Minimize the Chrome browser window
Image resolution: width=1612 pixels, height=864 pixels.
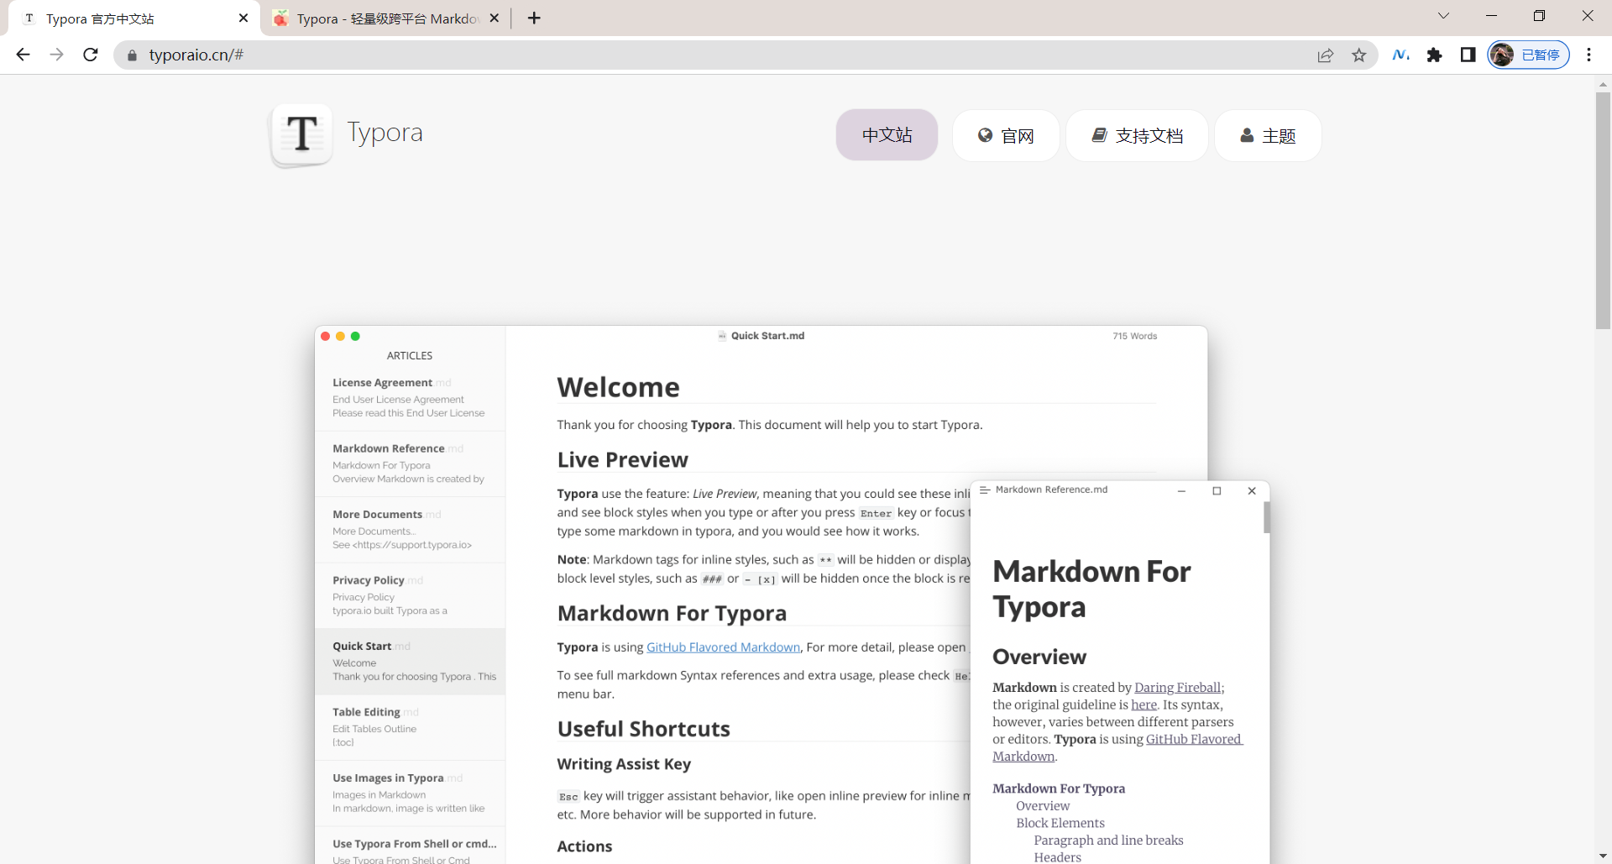[x=1491, y=16]
